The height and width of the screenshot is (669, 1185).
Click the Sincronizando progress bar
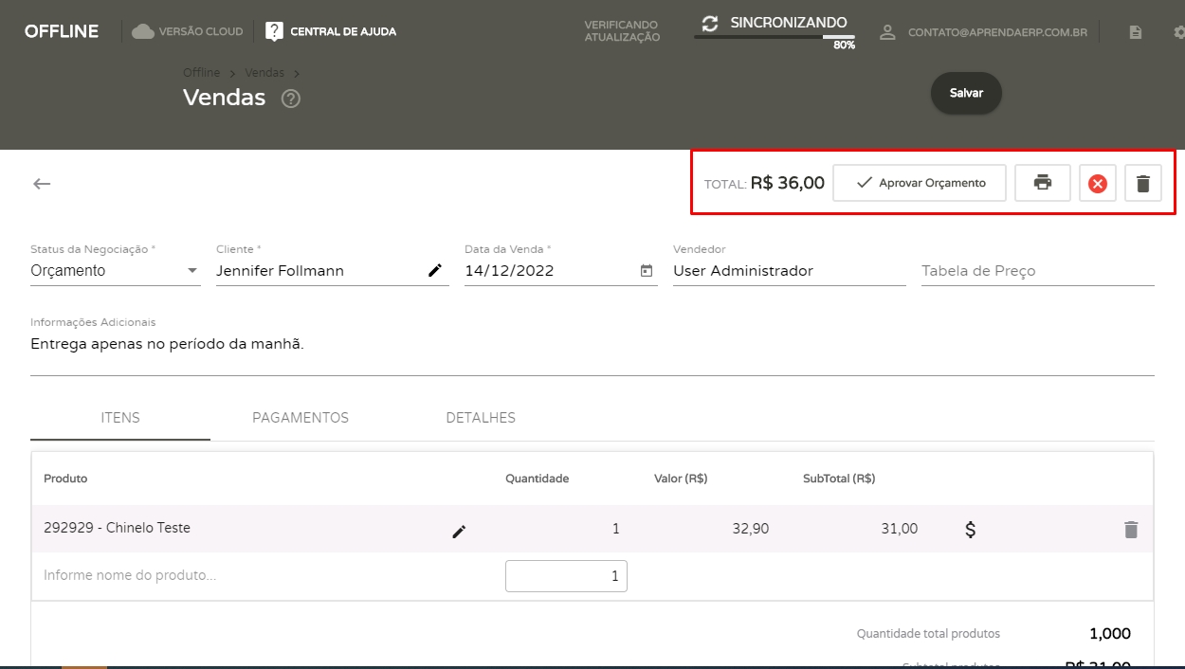click(x=774, y=36)
